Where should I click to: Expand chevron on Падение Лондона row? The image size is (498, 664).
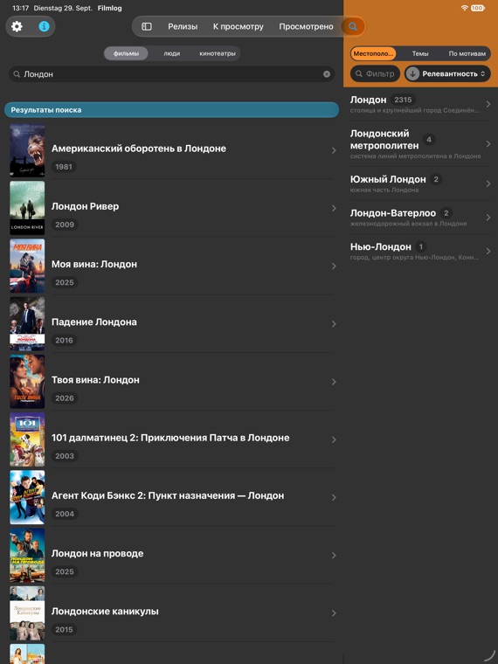coord(334,324)
